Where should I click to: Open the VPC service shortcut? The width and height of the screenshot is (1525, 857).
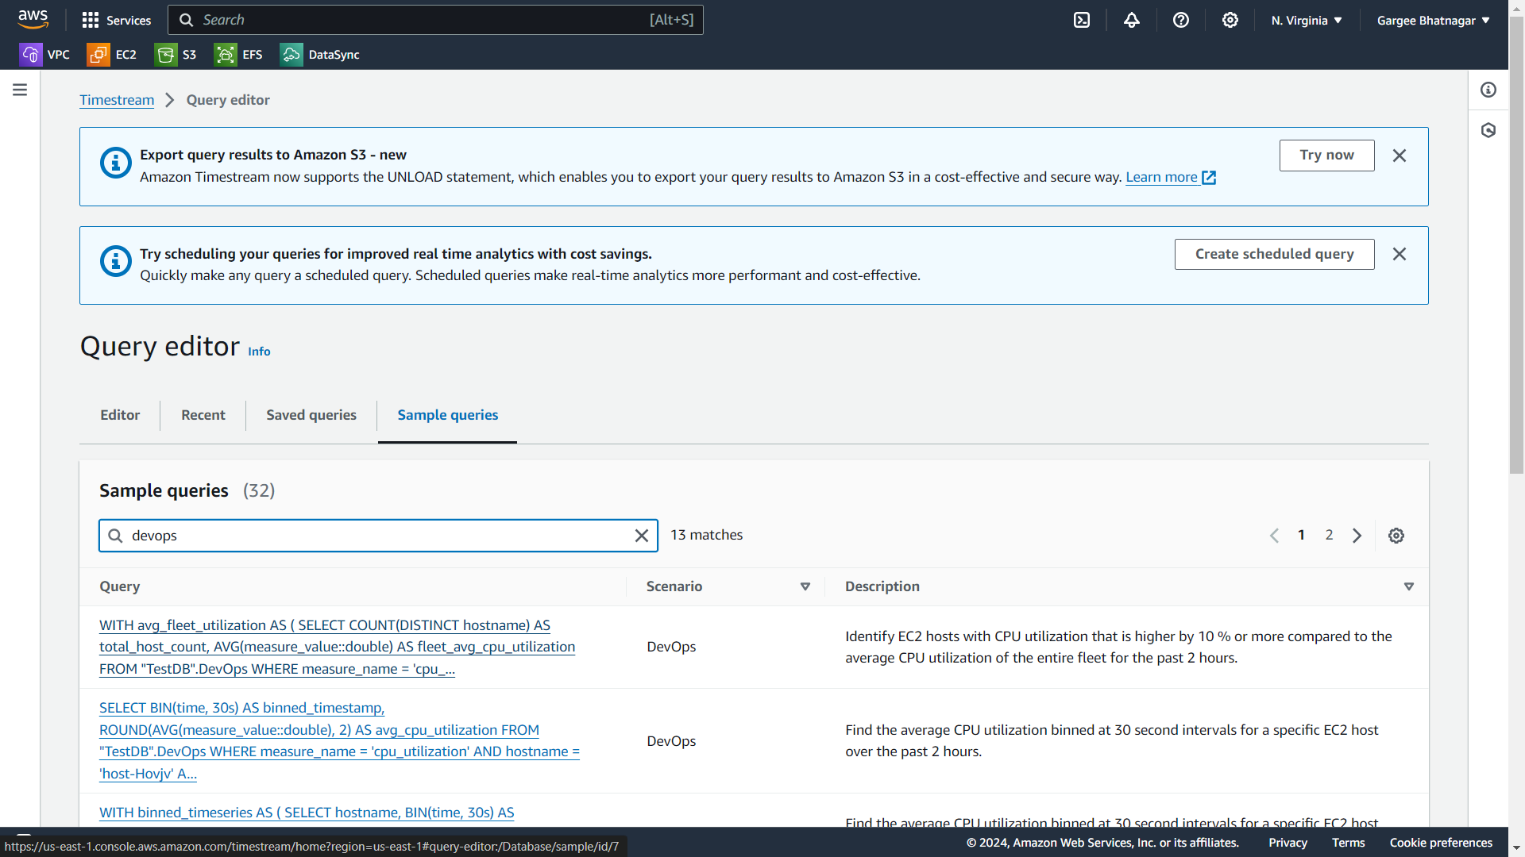[44, 55]
